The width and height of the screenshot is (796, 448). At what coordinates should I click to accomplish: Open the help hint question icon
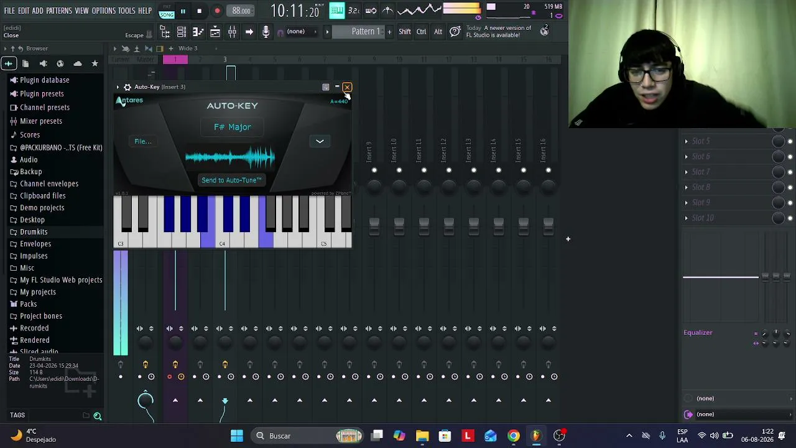coord(455,32)
